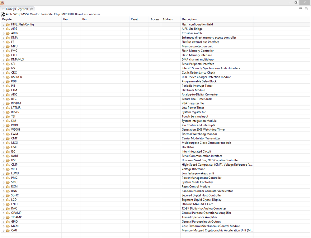Select the TRIAMP tree row
The height and width of the screenshot is (238, 311).
point(156,217)
